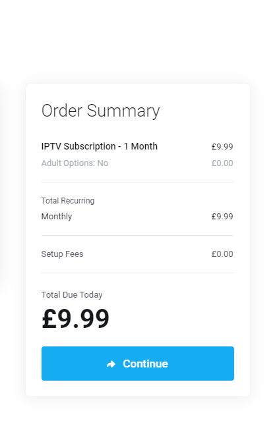Click the Monthly £9.99 recurring amount
277x434 pixels.
coord(222,217)
